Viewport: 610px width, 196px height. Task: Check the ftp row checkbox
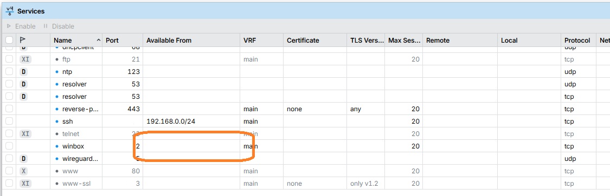pyautogui.click(x=9, y=59)
